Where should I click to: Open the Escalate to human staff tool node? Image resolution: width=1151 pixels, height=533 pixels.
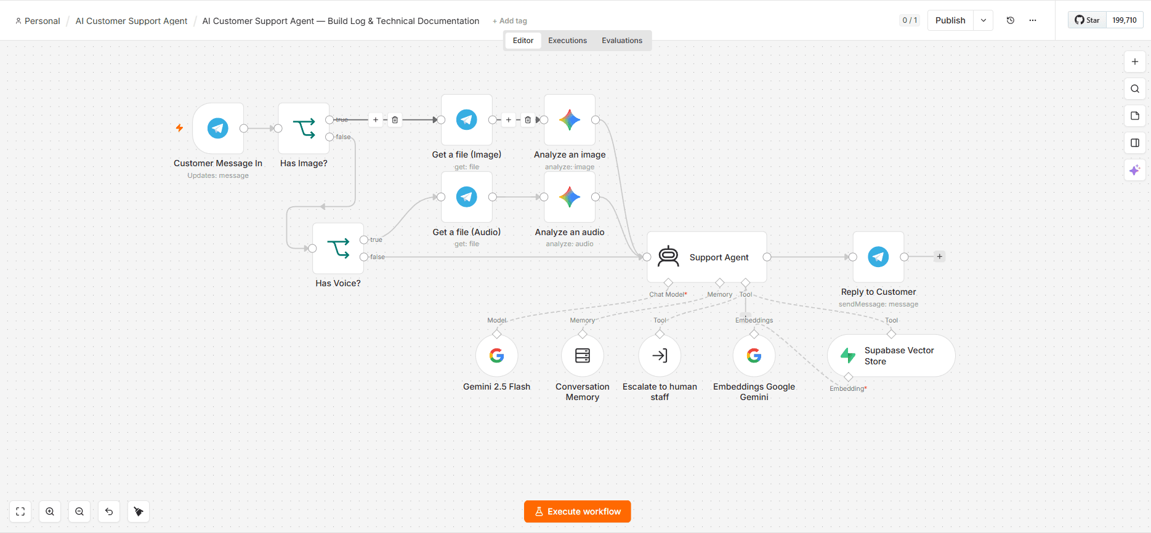(x=660, y=355)
